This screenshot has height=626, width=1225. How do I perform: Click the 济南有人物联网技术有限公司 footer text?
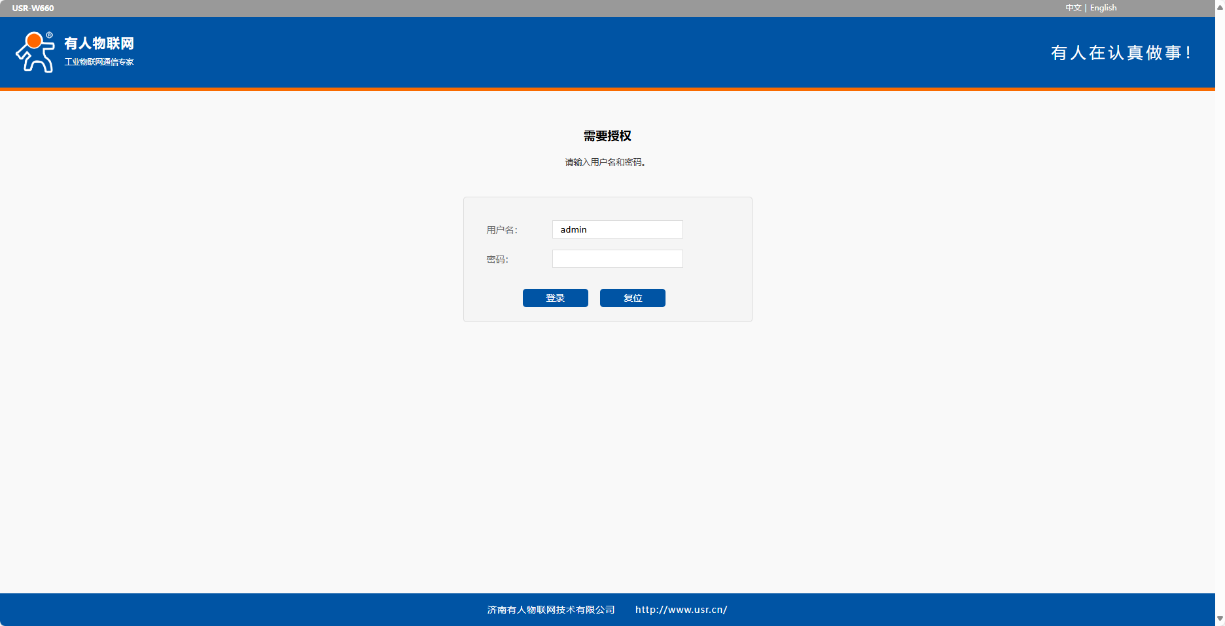551,610
